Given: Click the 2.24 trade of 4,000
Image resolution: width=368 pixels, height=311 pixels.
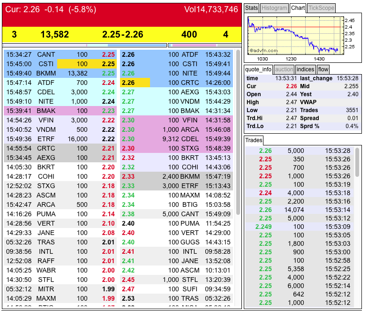Looking at the screenshot, I should pos(300,193).
